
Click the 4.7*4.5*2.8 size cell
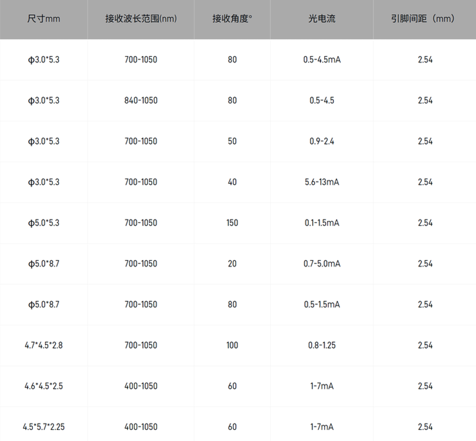click(44, 345)
